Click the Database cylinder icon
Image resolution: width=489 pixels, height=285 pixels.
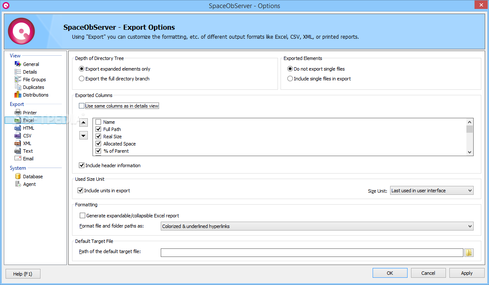click(17, 177)
